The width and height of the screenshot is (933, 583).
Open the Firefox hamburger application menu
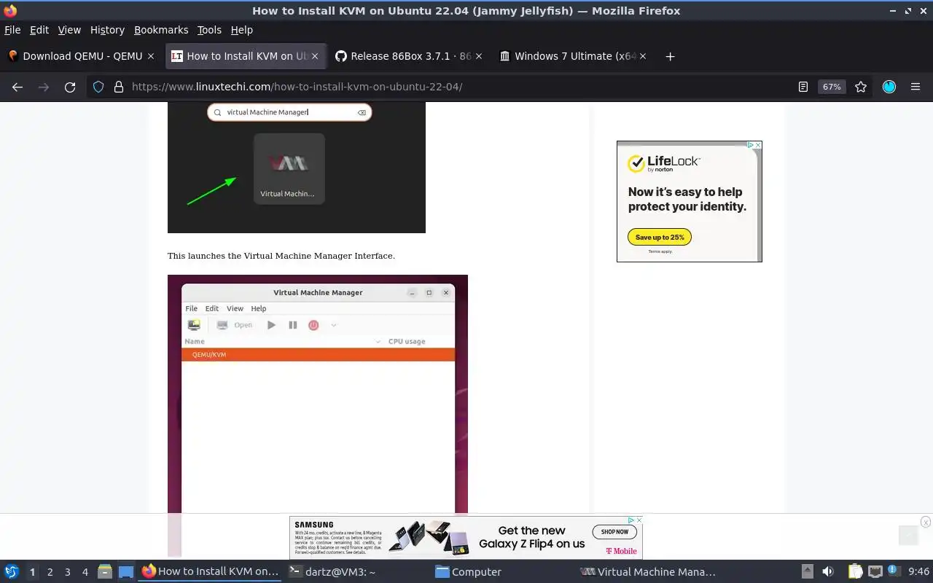pyautogui.click(x=916, y=87)
